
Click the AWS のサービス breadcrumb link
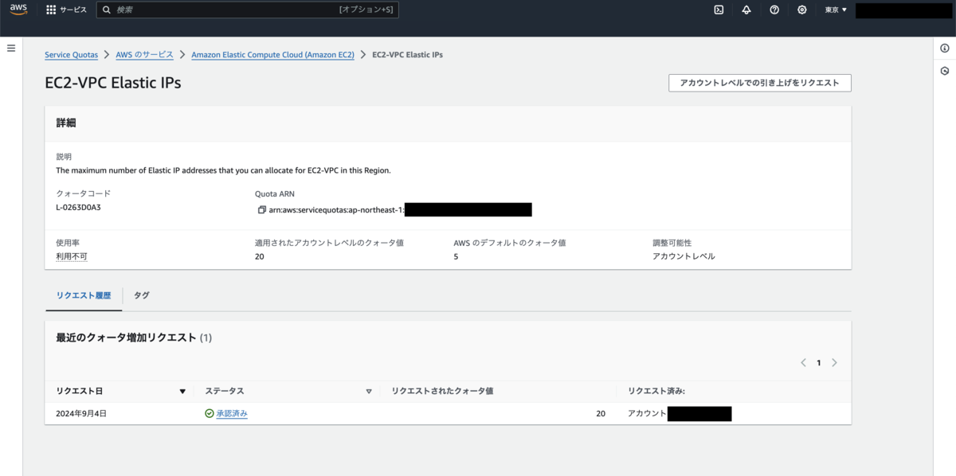[x=144, y=55]
